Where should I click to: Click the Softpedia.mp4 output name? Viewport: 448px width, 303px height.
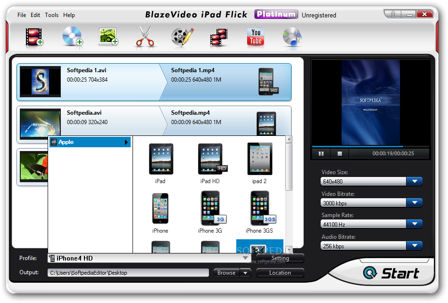[191, 113]
